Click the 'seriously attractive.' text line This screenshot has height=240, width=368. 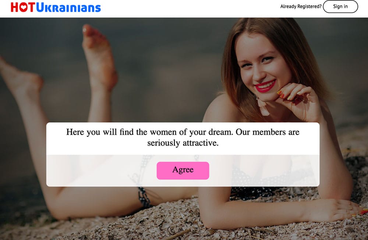[x=183, y=143]
